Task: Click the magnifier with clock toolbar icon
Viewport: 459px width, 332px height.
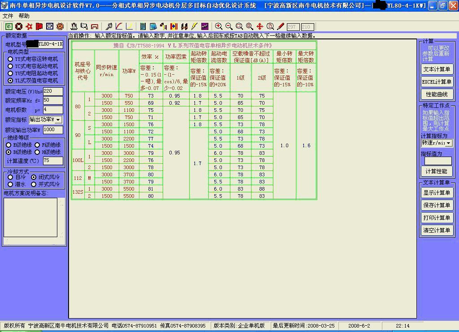Action: click(x=270, y=26)
